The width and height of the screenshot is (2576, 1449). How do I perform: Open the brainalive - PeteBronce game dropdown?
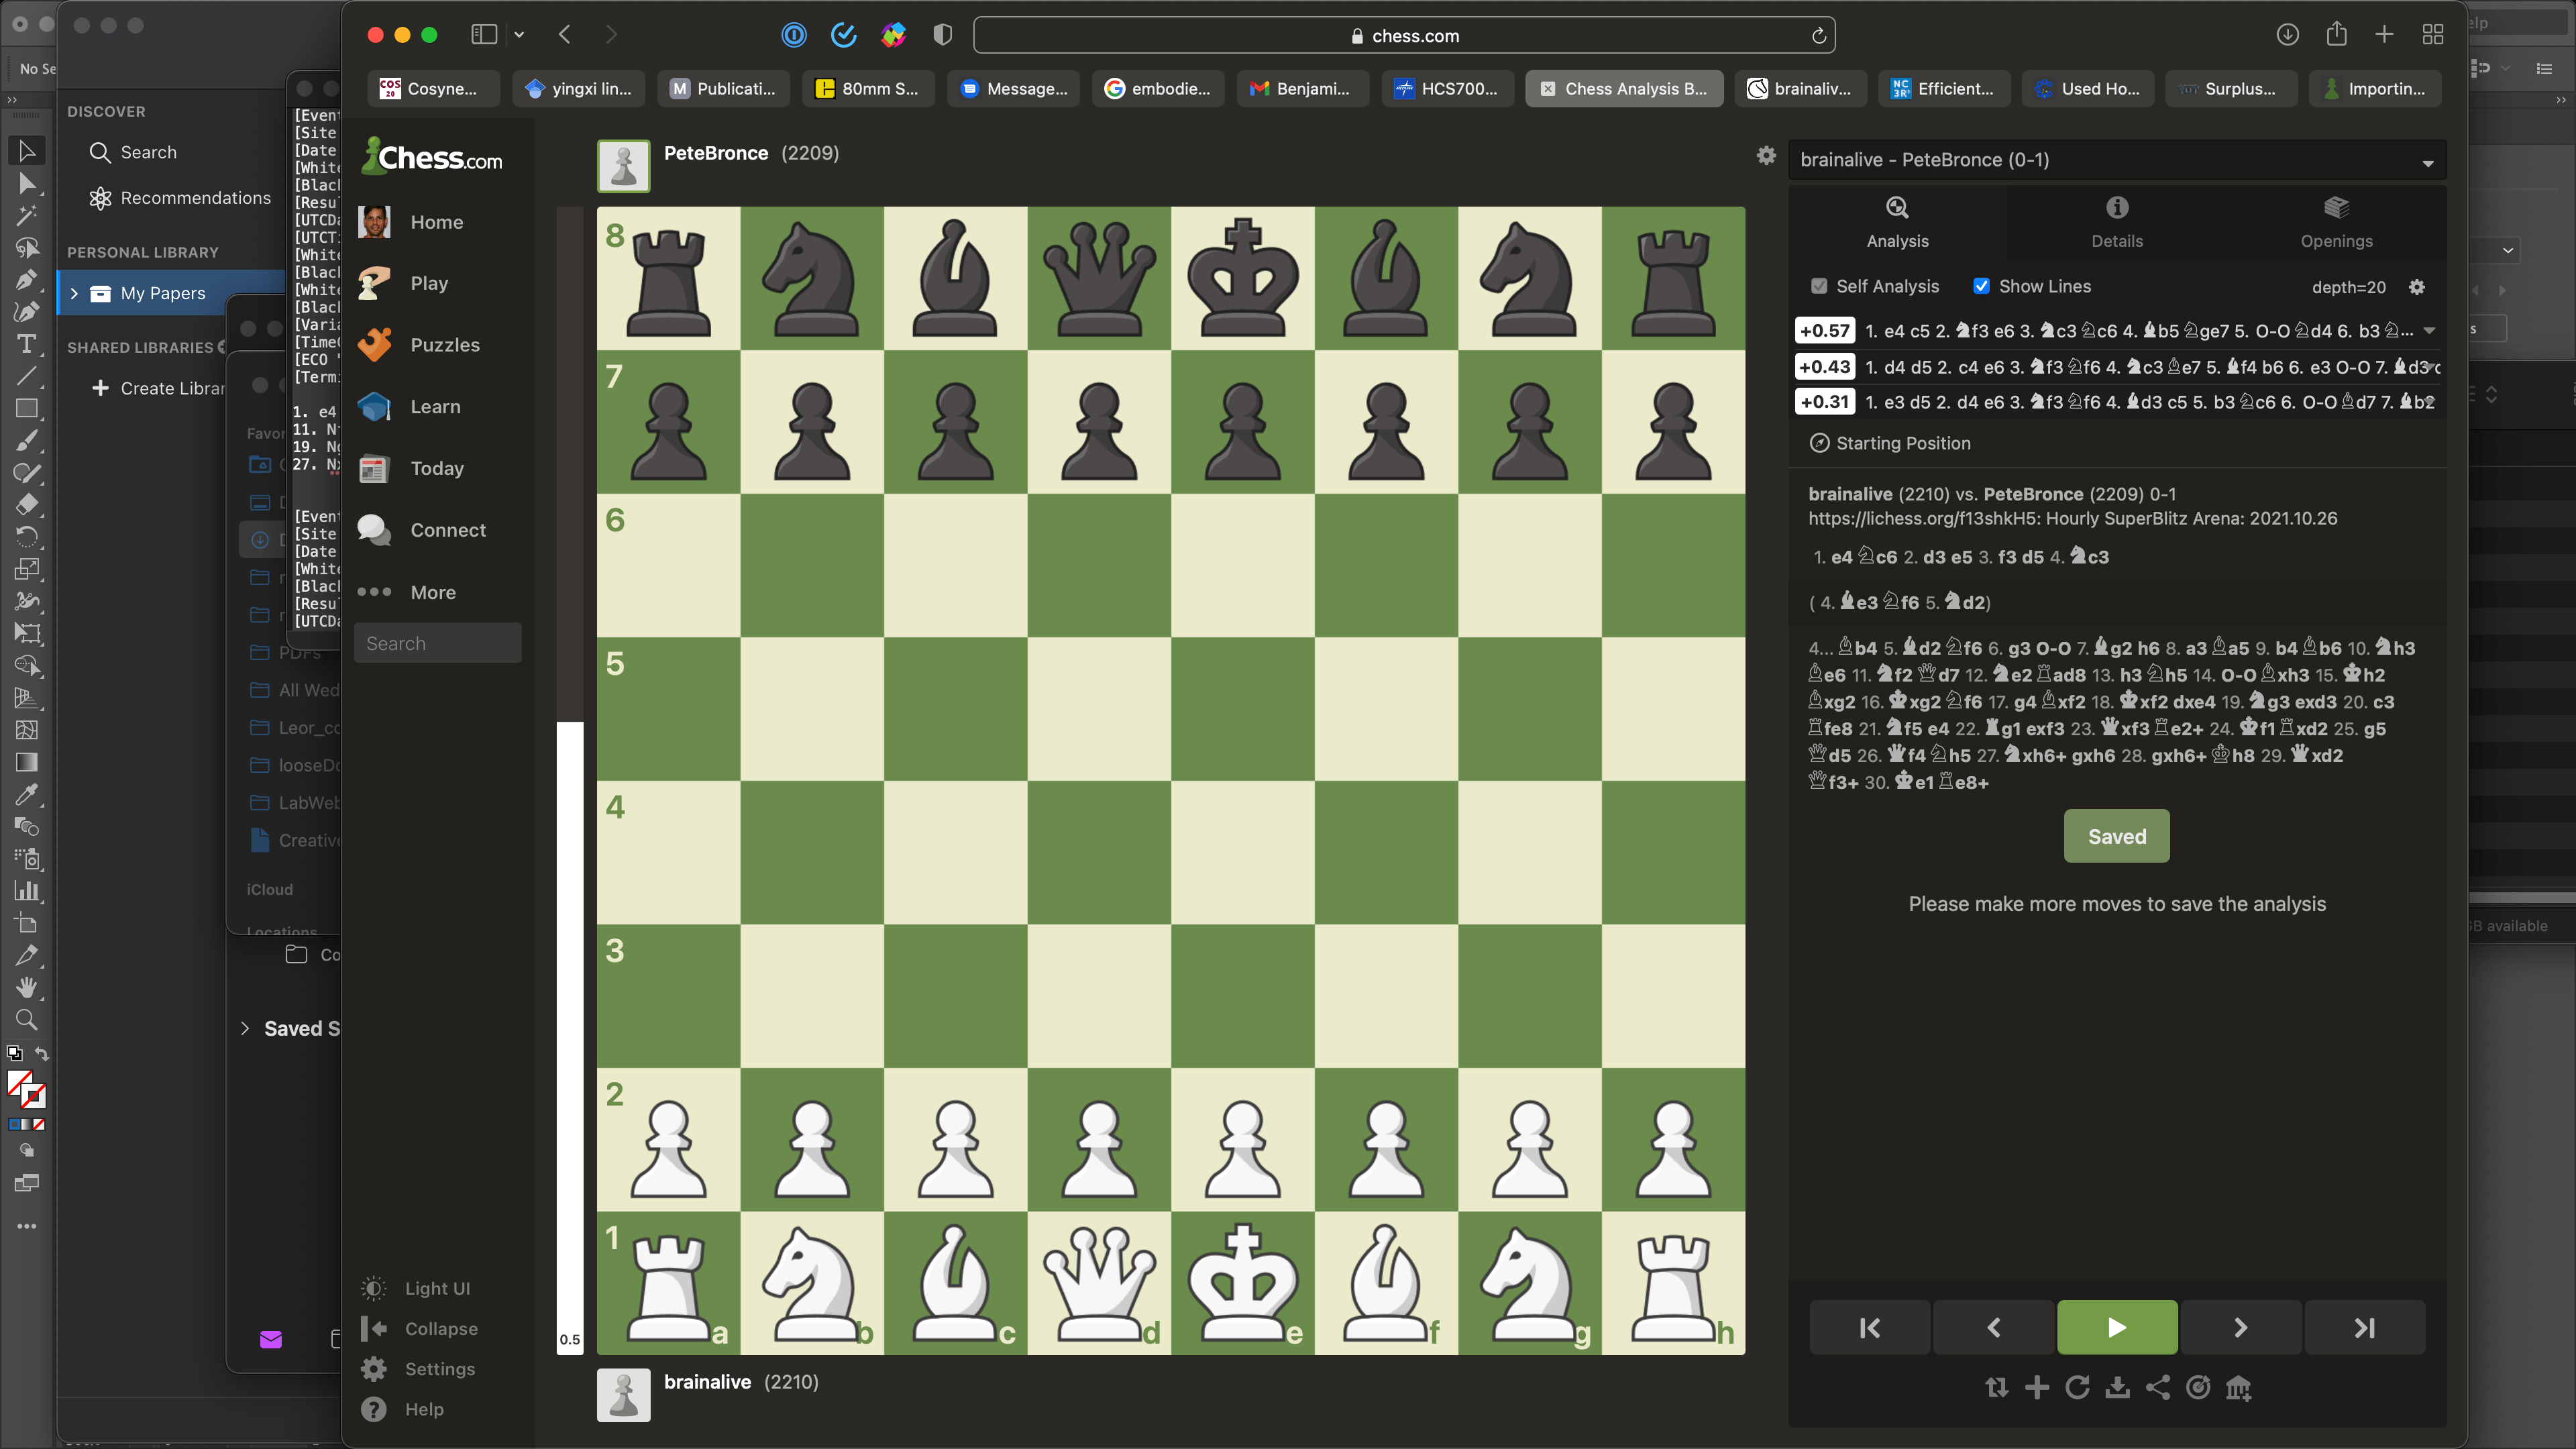[2116, 160]
